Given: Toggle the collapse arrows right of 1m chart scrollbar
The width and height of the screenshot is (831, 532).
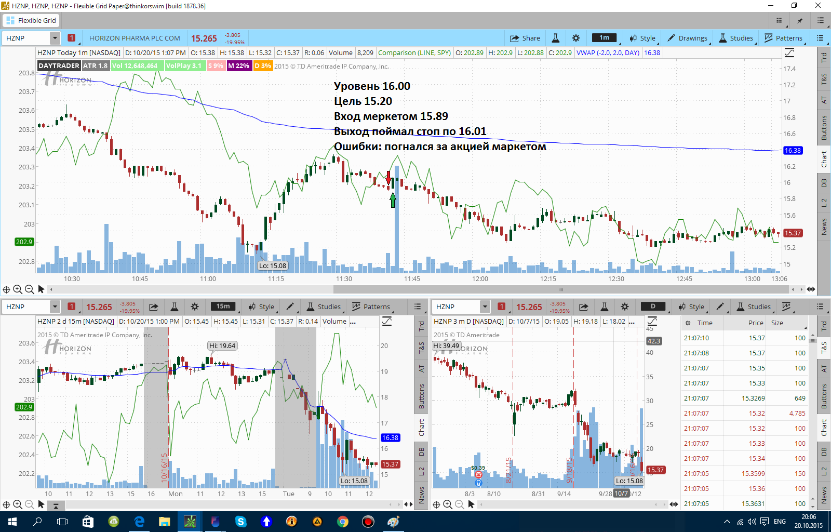Looking at the screenshot, I should pos(811,289).
